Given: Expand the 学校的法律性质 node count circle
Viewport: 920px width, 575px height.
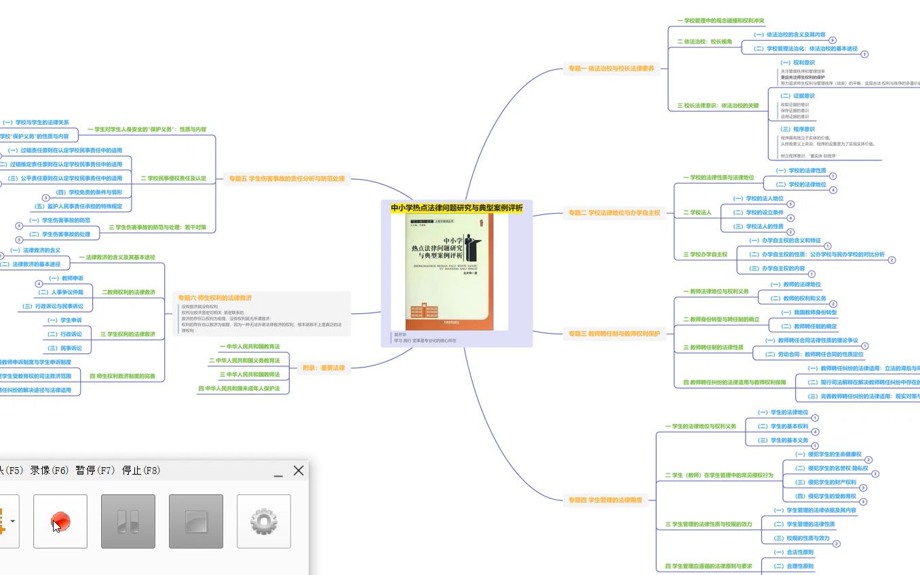Looking at the screenshot, I should tap(833, 176).
